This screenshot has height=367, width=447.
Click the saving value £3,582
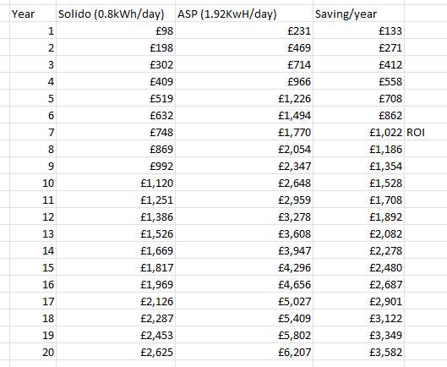coord(359,352)
